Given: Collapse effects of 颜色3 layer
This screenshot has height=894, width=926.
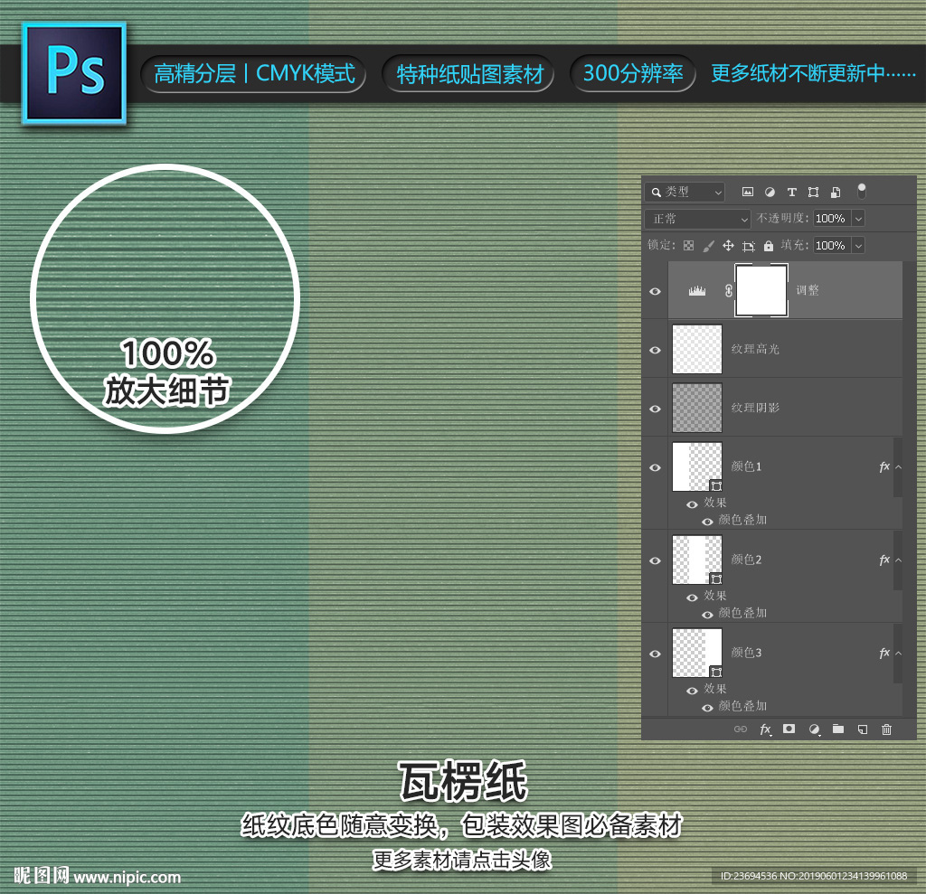Looking at the screenshot, I should (x=898, y=653).
